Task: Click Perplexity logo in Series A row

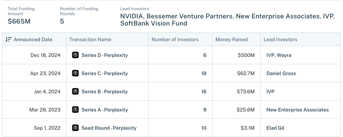Action: click(x=76, y=110)
